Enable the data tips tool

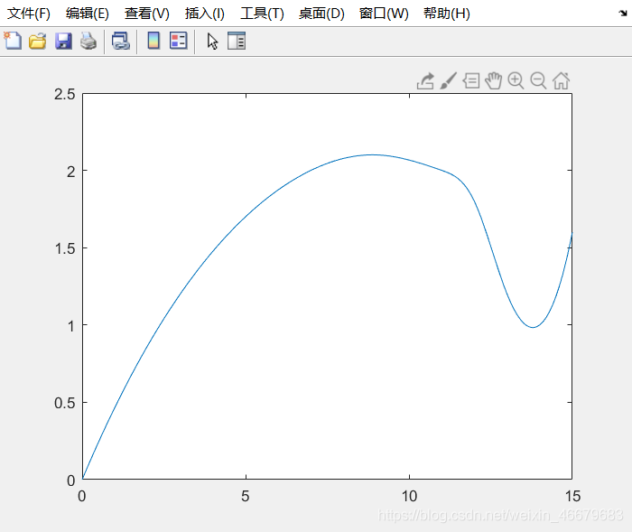pyautogui.click(x=470, y=80)
